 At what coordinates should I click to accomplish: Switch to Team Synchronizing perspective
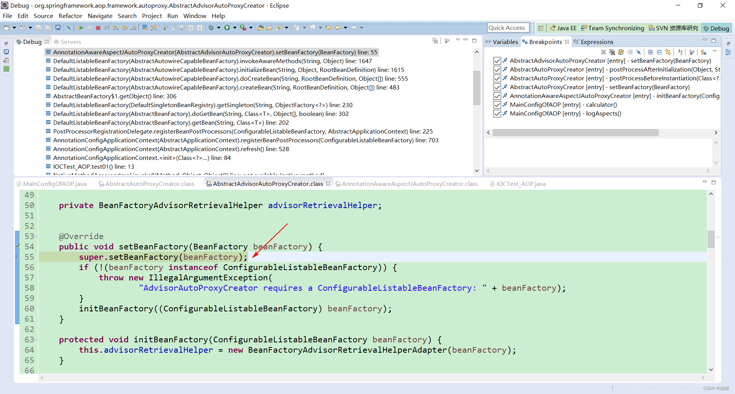[612, 28]
